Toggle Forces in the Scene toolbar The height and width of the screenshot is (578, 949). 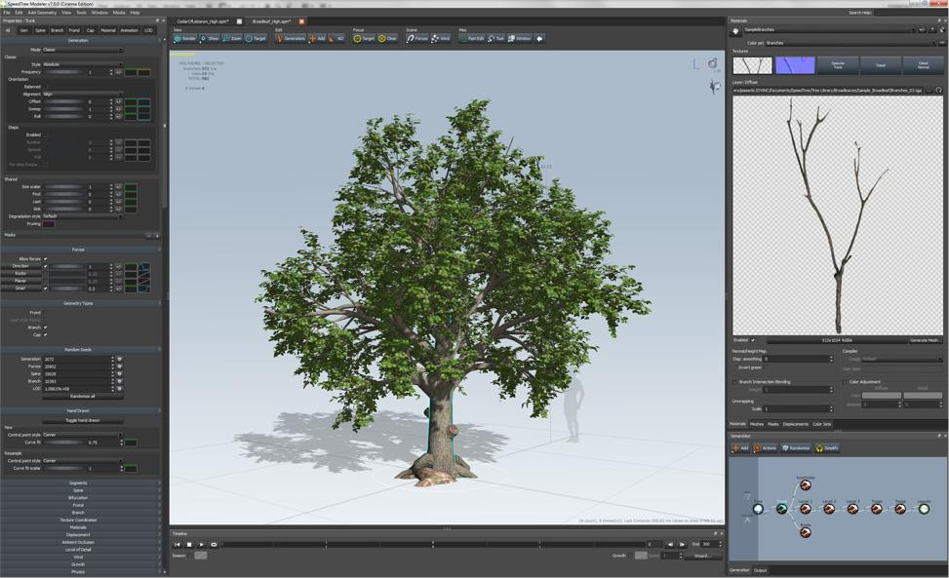[x=417, y=38]
